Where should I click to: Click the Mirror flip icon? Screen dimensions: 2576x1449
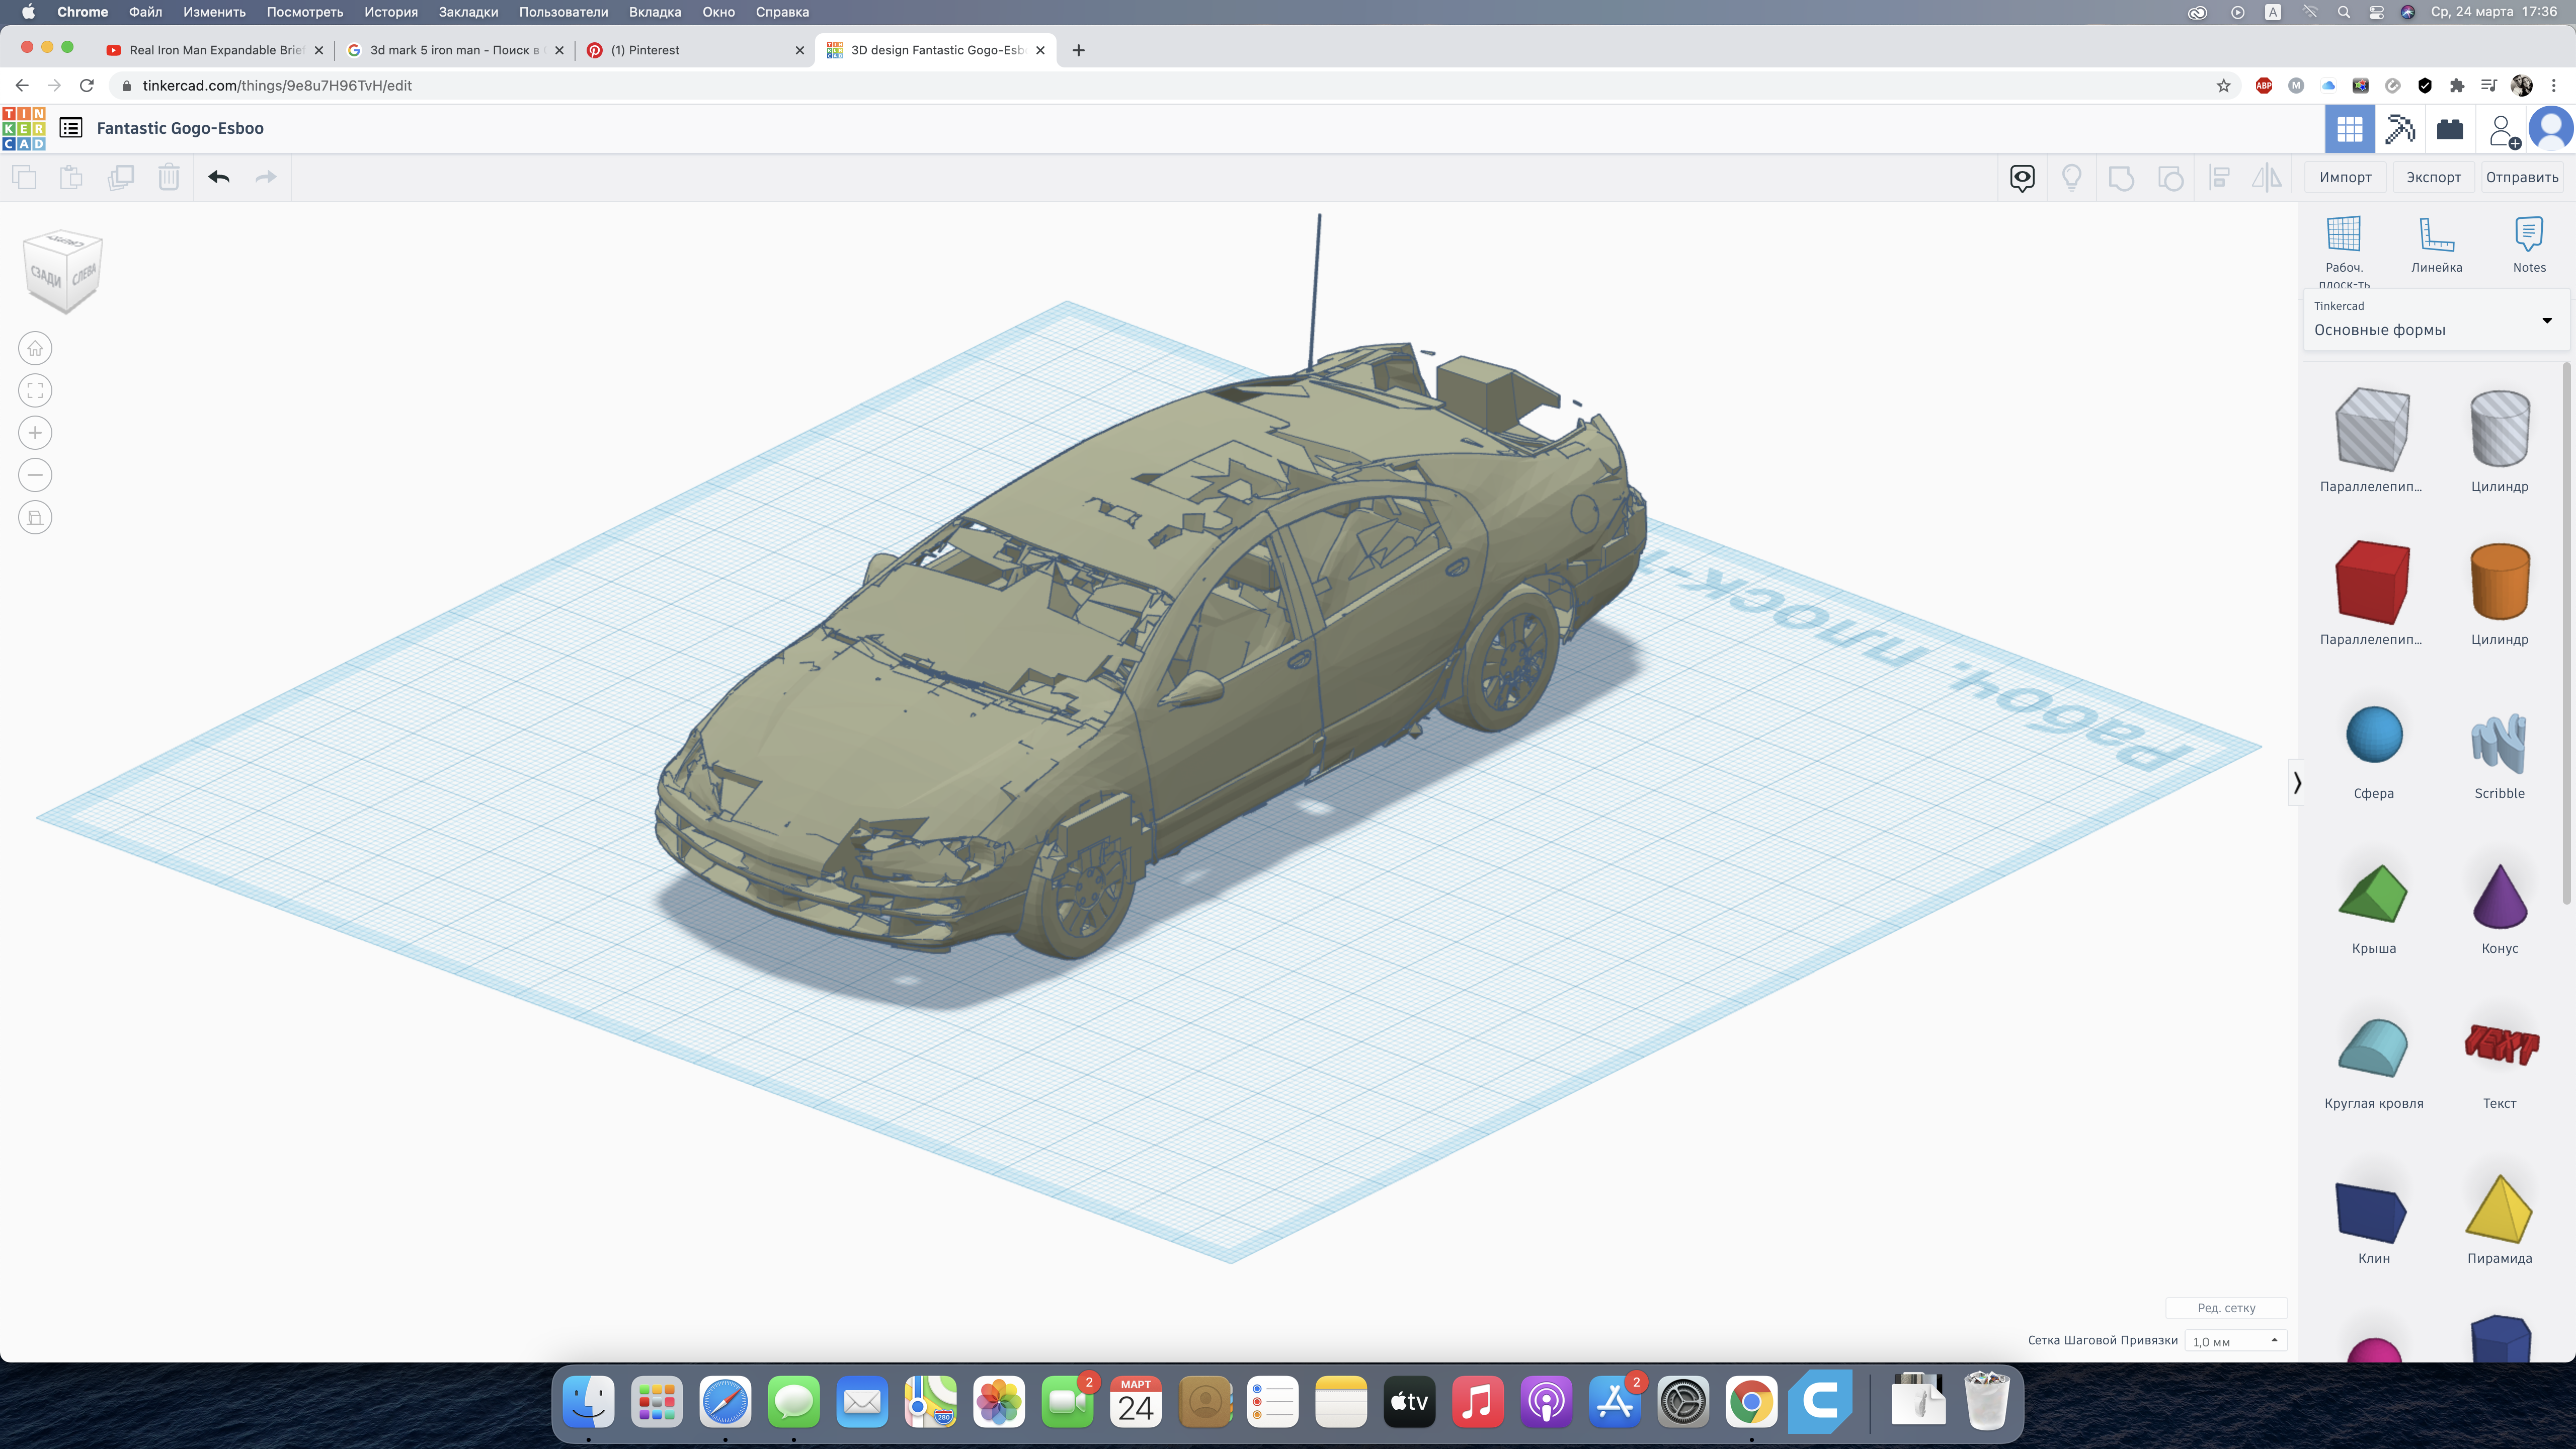coord(2267,178)
